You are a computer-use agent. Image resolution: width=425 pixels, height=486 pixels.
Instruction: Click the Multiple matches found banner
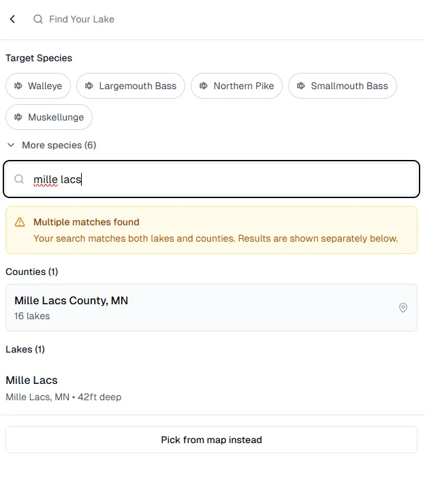pyautogui.click(x=211, y=230)
